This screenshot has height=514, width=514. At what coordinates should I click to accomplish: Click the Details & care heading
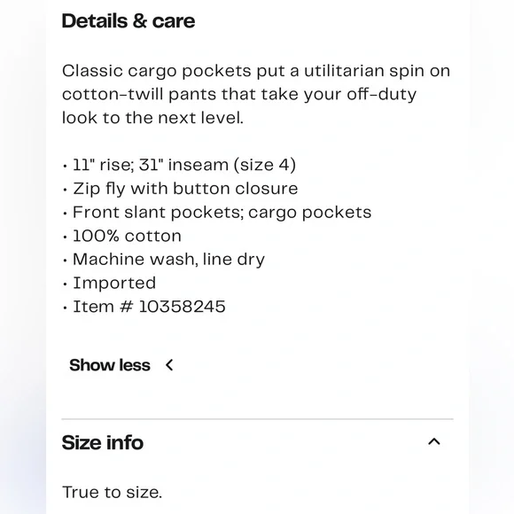(x=128, y=21)
